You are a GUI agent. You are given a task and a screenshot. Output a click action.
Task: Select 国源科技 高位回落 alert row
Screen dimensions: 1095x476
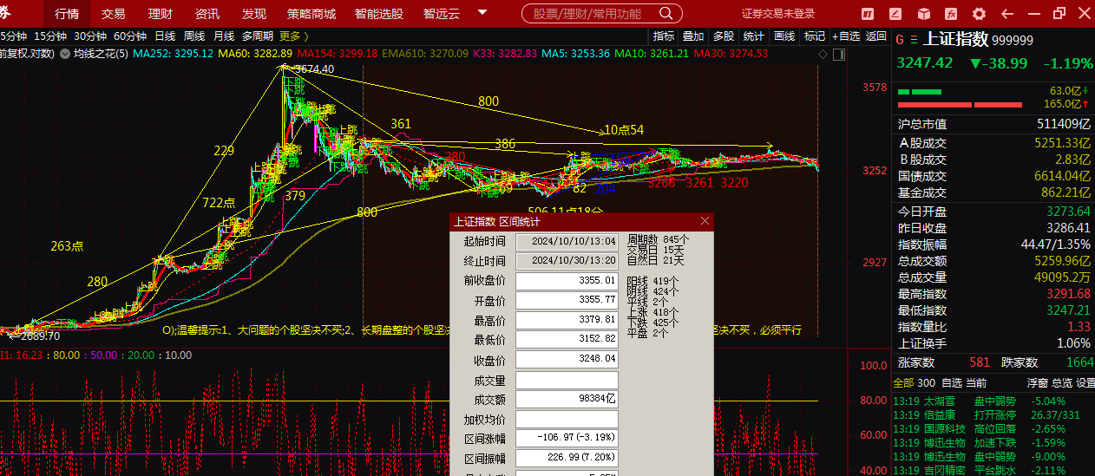tap(993, 428)
